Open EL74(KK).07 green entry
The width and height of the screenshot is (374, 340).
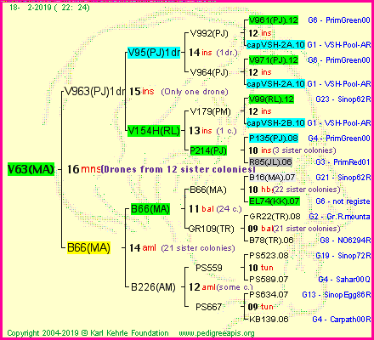tap(275, 201)
